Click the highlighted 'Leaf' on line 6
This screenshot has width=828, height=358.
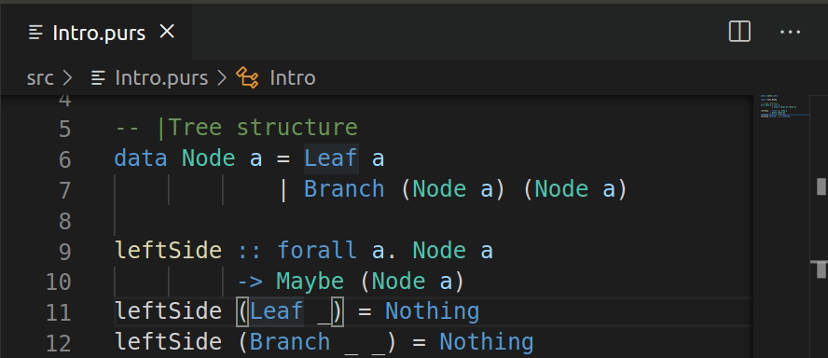(331, 158)
